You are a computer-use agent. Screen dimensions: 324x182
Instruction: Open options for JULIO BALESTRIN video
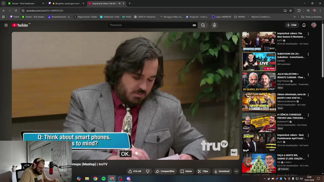[308, 75]
